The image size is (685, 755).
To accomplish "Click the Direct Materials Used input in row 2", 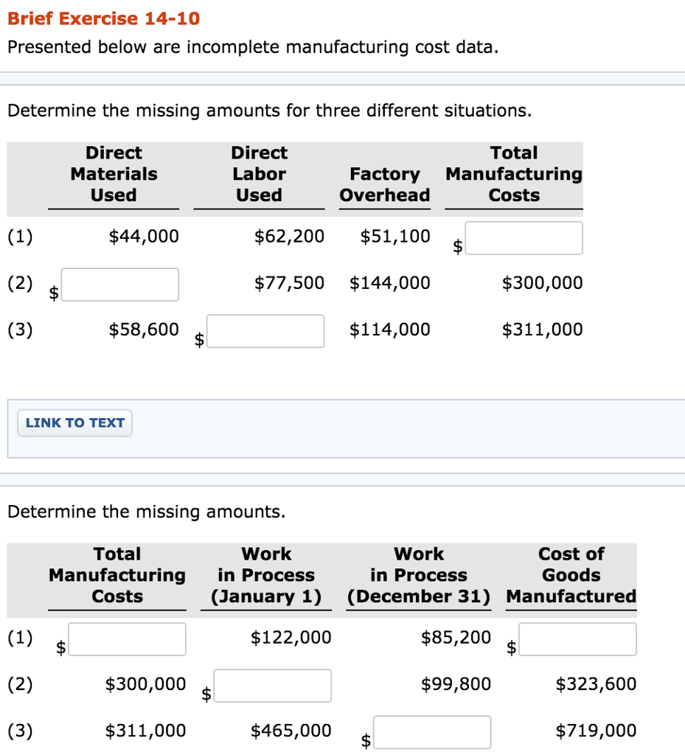I will (x=120, y=284).
